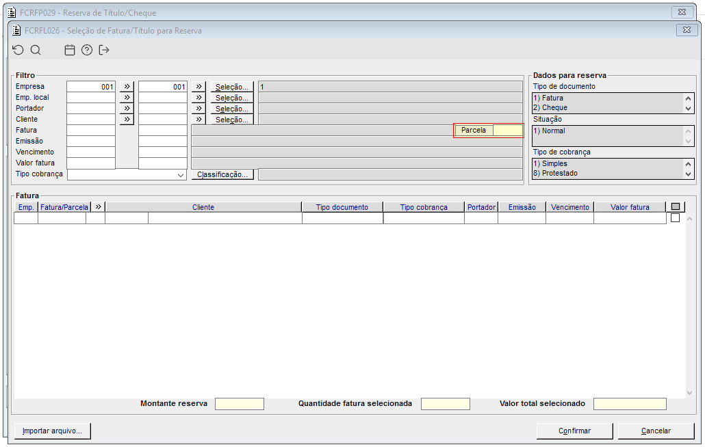This screenshot has width=705, height=447.
Task: Click the Valor total selecionado field
Action: 630,404
